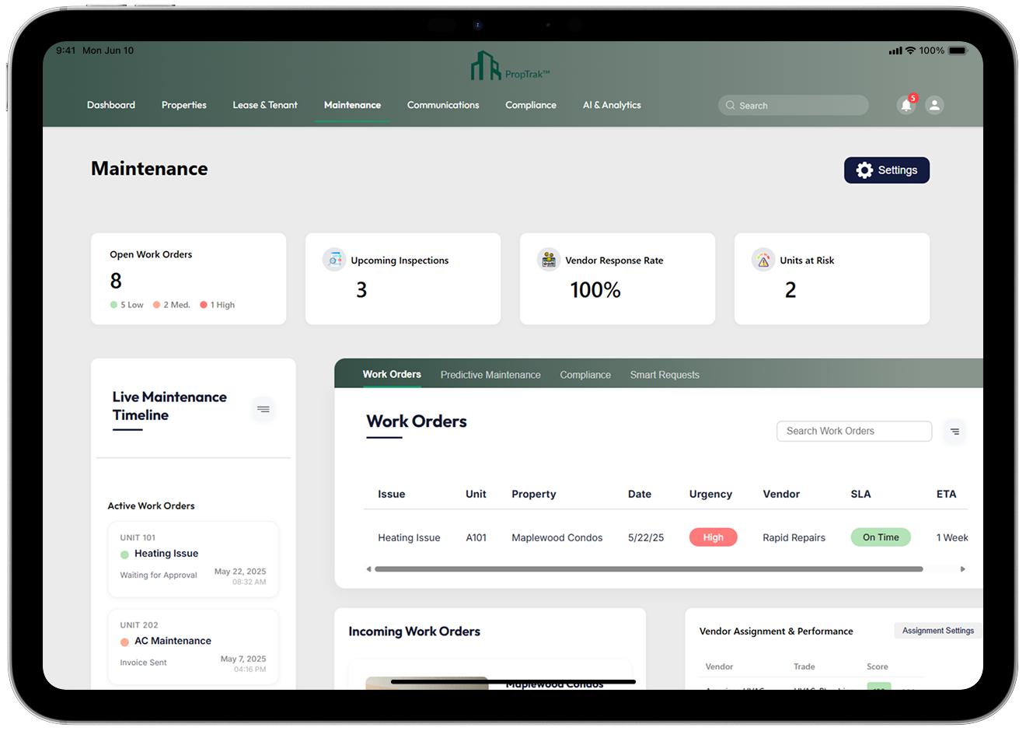Click the search magnifier in the top bar
The image size is (1026, 731).
pos(730,105)
